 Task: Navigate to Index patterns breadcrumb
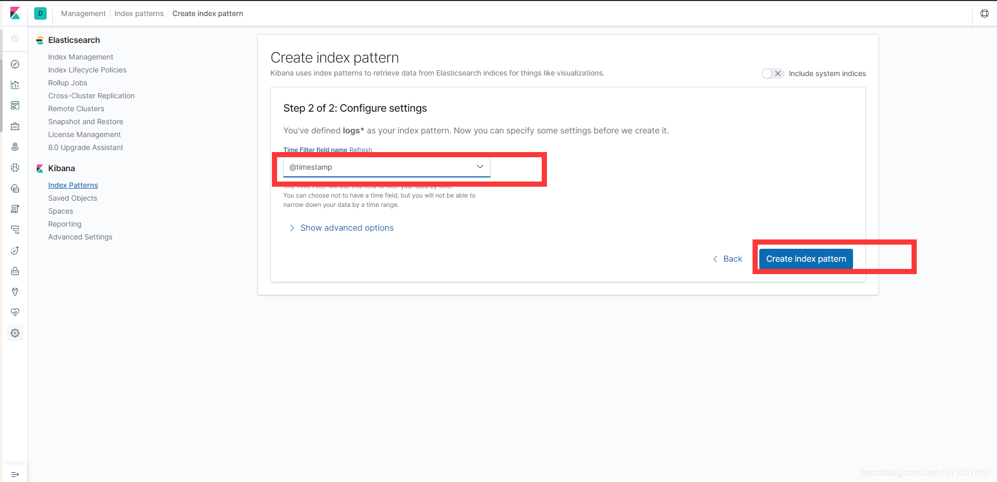click(x=139, y=13)
